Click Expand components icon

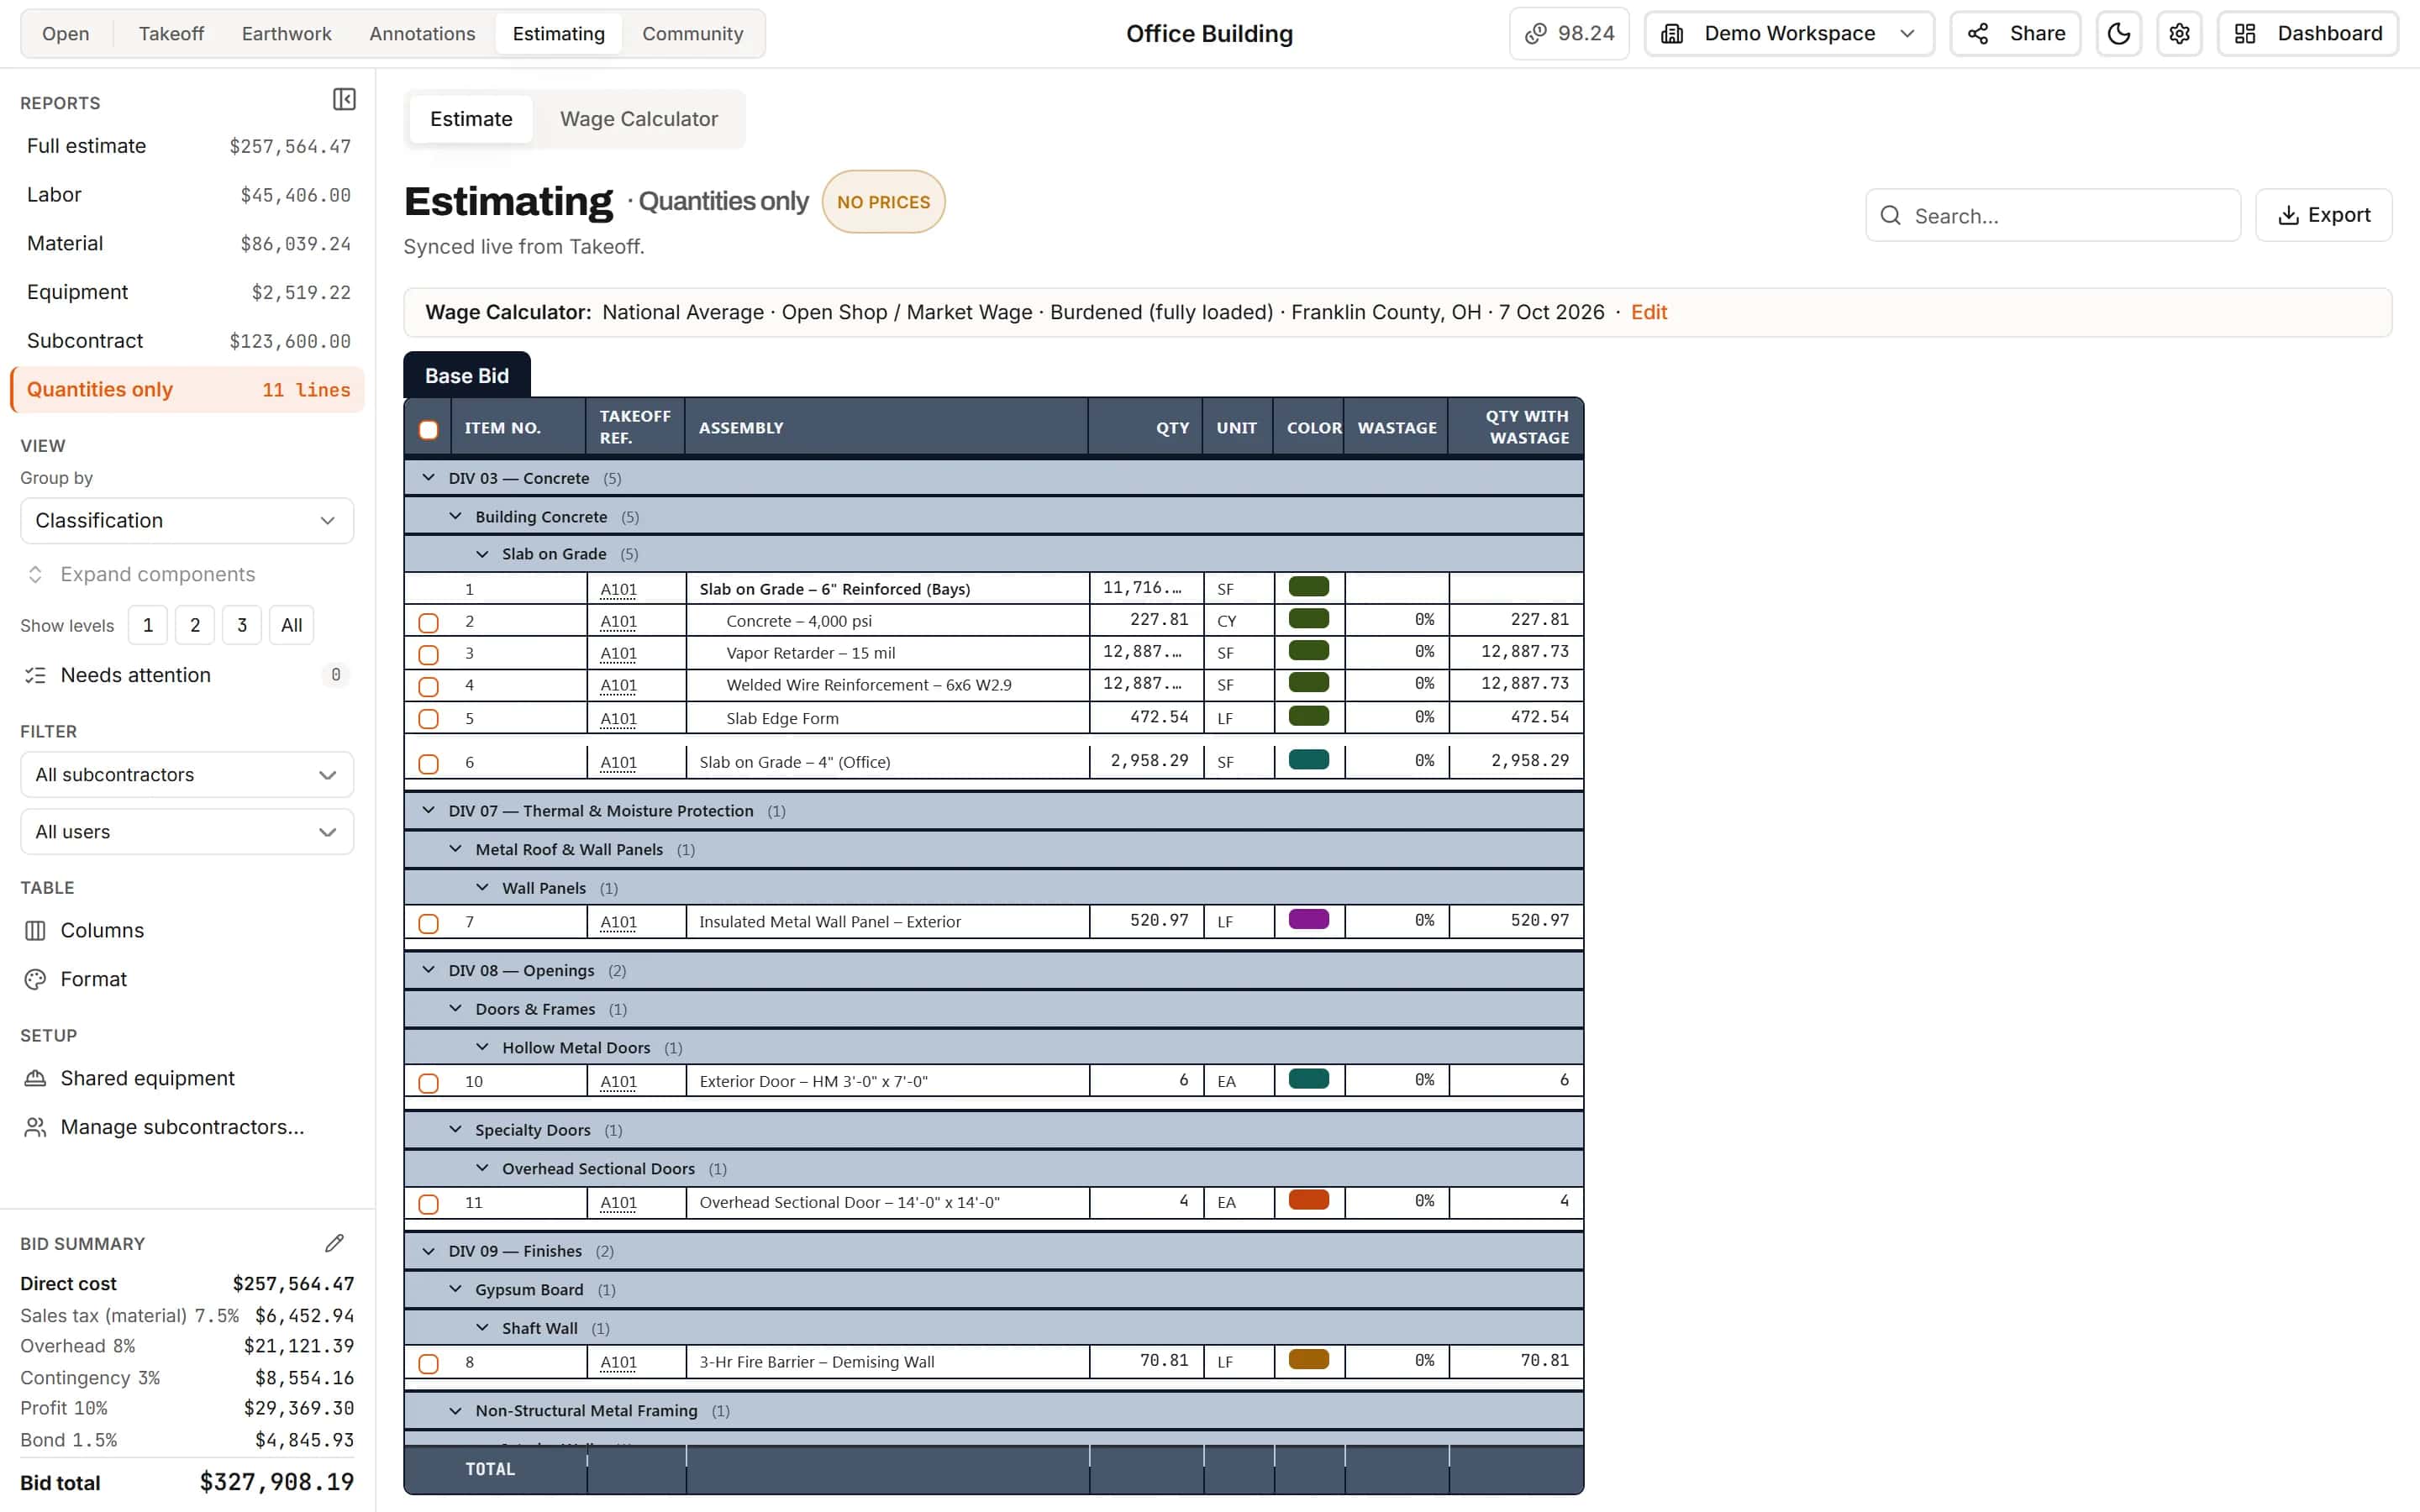(x=35, y=574)
